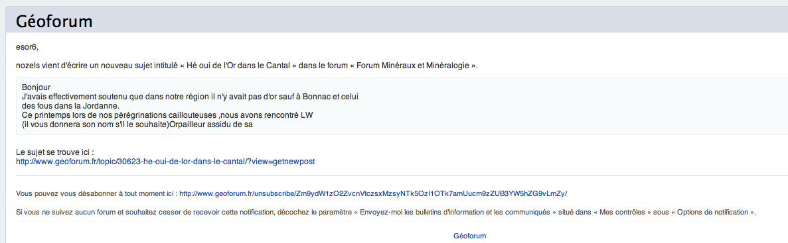Click the paragraph starting "Si vous ne suivez aucun forum"

click(x=386, y=212)
